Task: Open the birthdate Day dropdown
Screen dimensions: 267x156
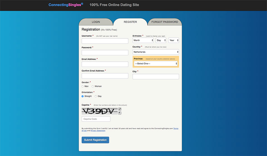Action: [161, 40]
